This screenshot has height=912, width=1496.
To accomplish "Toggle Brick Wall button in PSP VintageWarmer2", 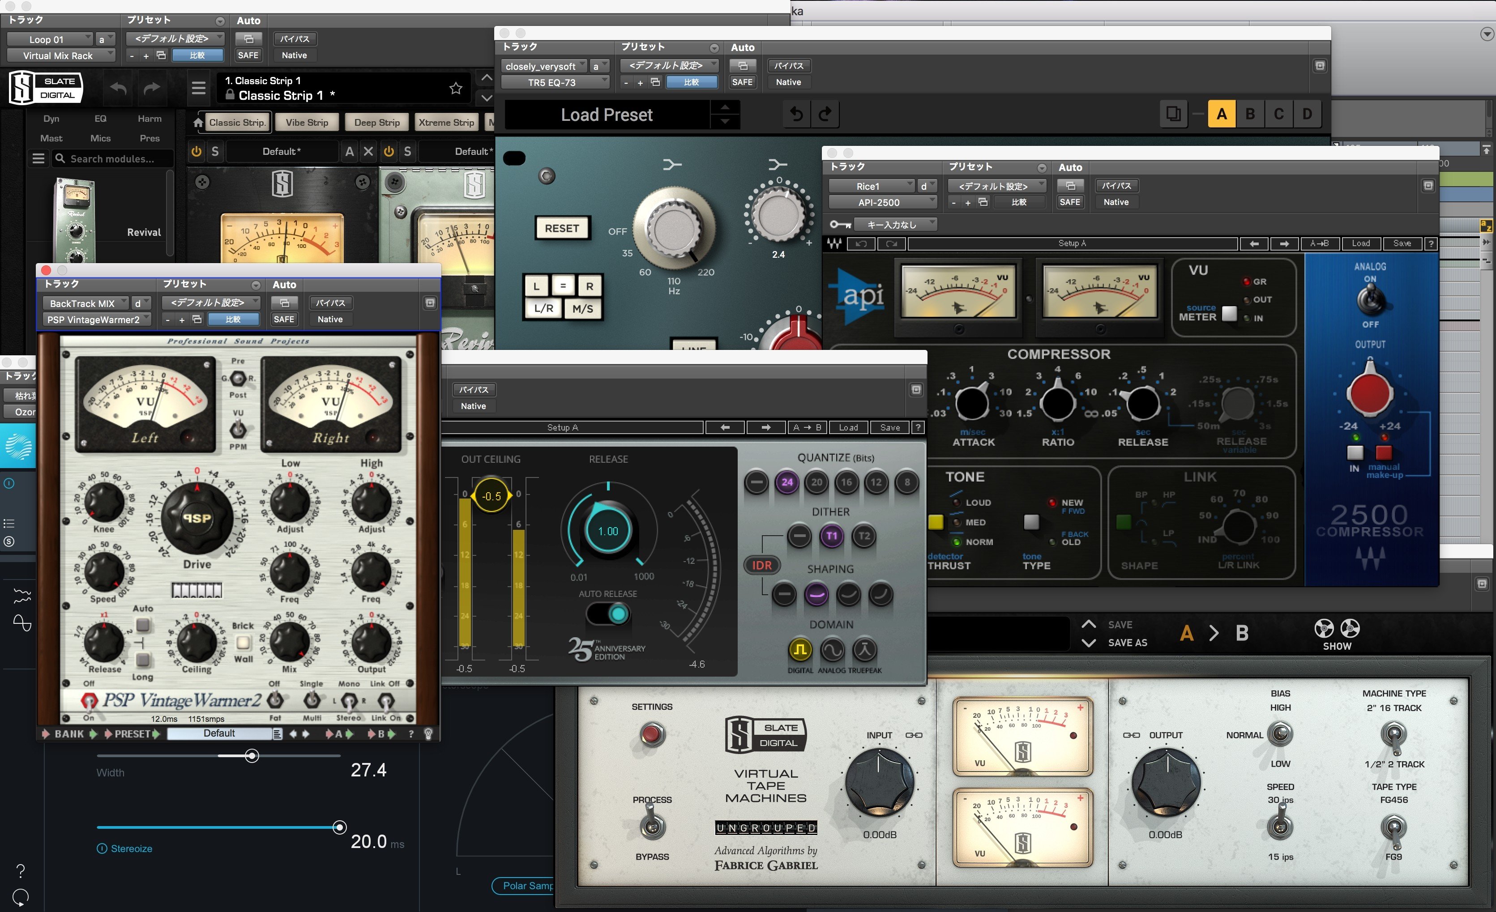I will tap(243, 642).
